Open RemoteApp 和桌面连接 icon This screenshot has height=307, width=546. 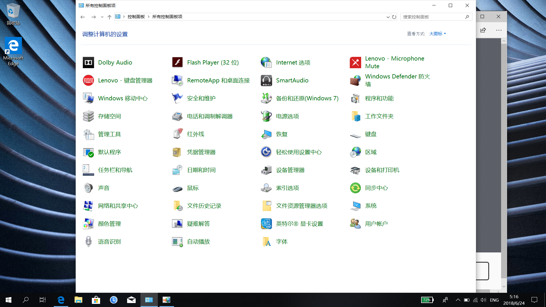point(177,80)
